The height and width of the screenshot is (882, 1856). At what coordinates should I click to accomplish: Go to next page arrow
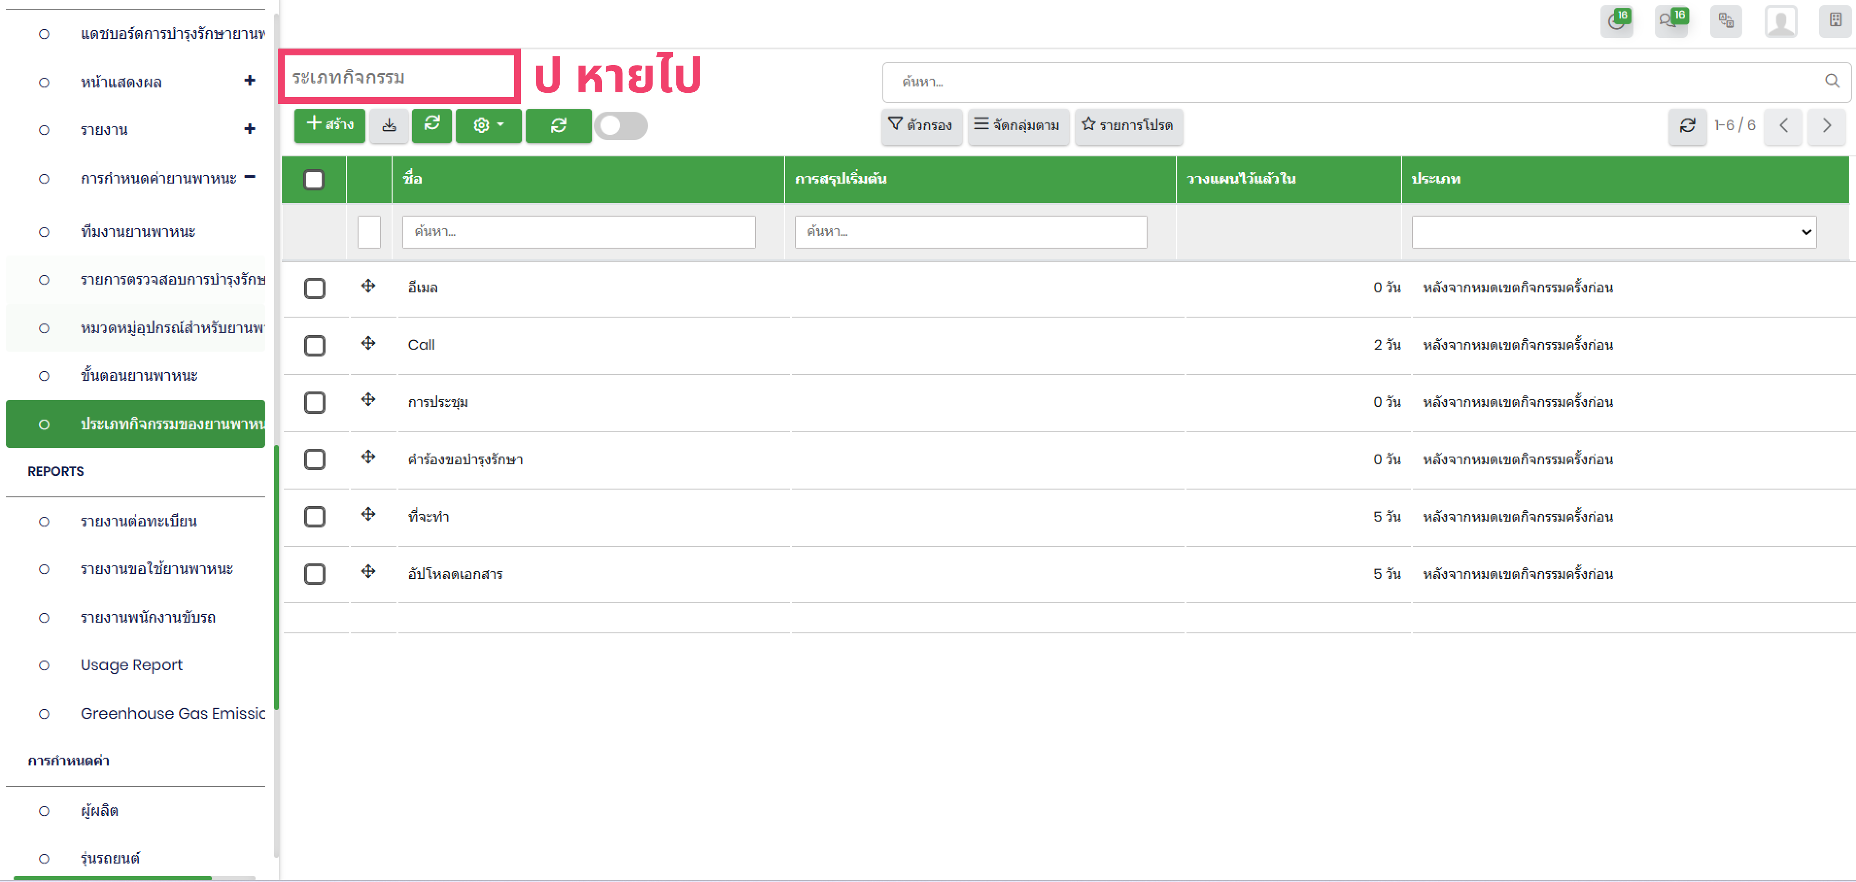point(1826,126)
